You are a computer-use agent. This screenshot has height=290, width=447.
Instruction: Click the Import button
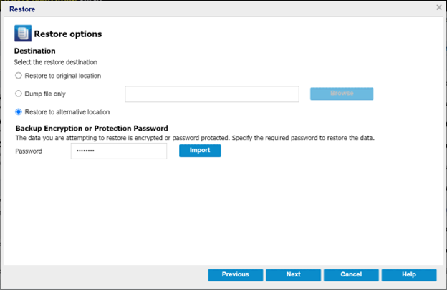coord(200,151)
